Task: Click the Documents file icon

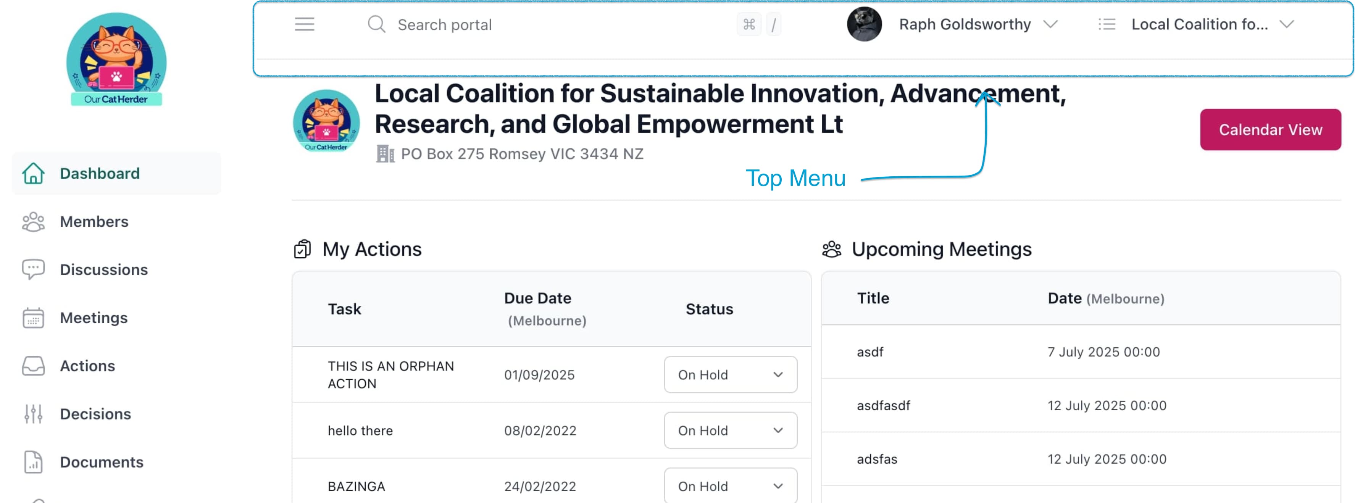Action: 33,462
